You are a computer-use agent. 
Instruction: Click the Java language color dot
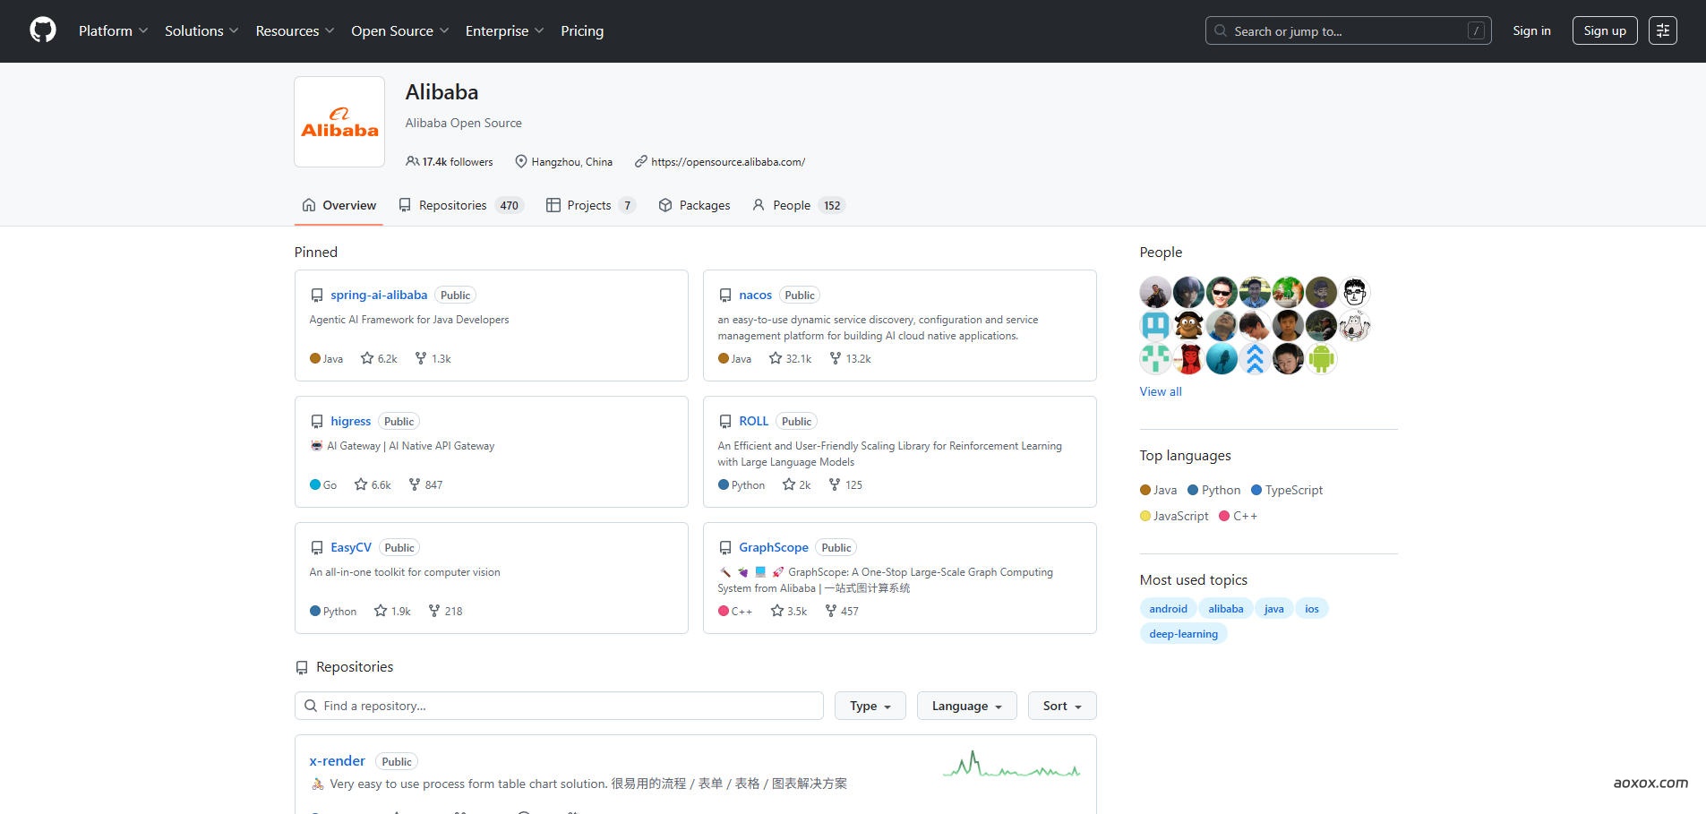(1145, 490)
